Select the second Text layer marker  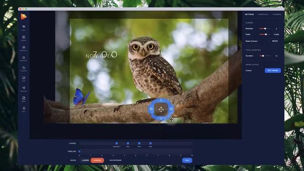click(x=139, y=143)
